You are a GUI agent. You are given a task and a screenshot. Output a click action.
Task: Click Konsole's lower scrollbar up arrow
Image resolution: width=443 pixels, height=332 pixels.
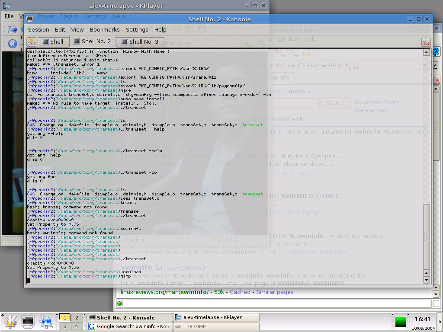tap(426, 273)
